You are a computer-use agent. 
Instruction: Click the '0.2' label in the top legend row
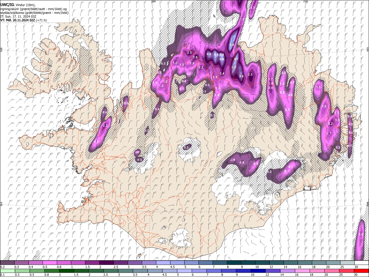tap(2, 267)
